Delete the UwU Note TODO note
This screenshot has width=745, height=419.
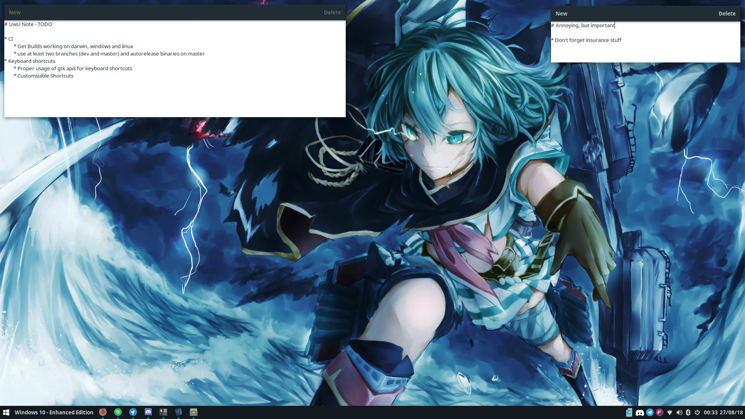(332, 12)
